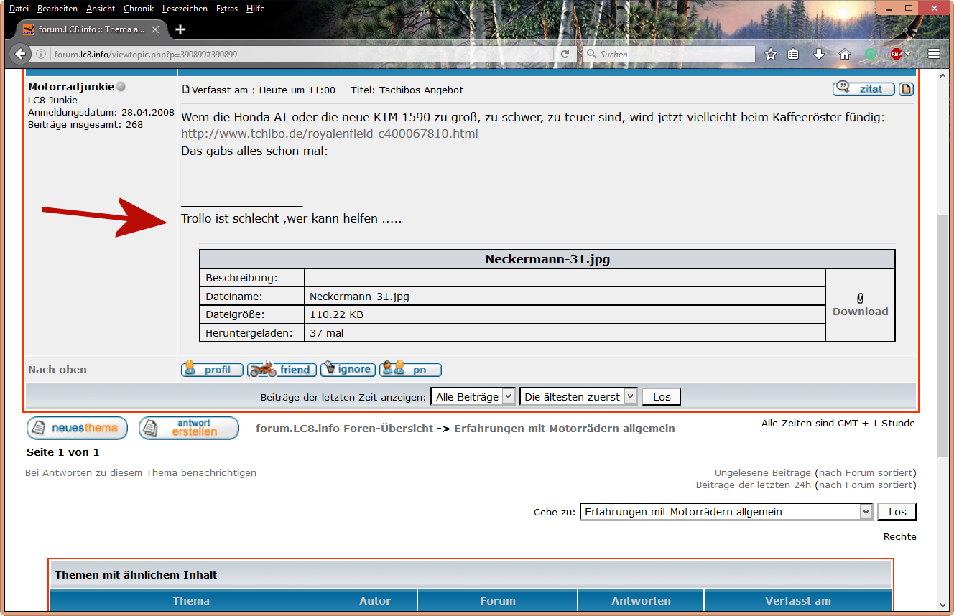This screenshot has height=616, width=954.
Task: Open the Gehe zu forum dropdown
Action: pos(726,512)
